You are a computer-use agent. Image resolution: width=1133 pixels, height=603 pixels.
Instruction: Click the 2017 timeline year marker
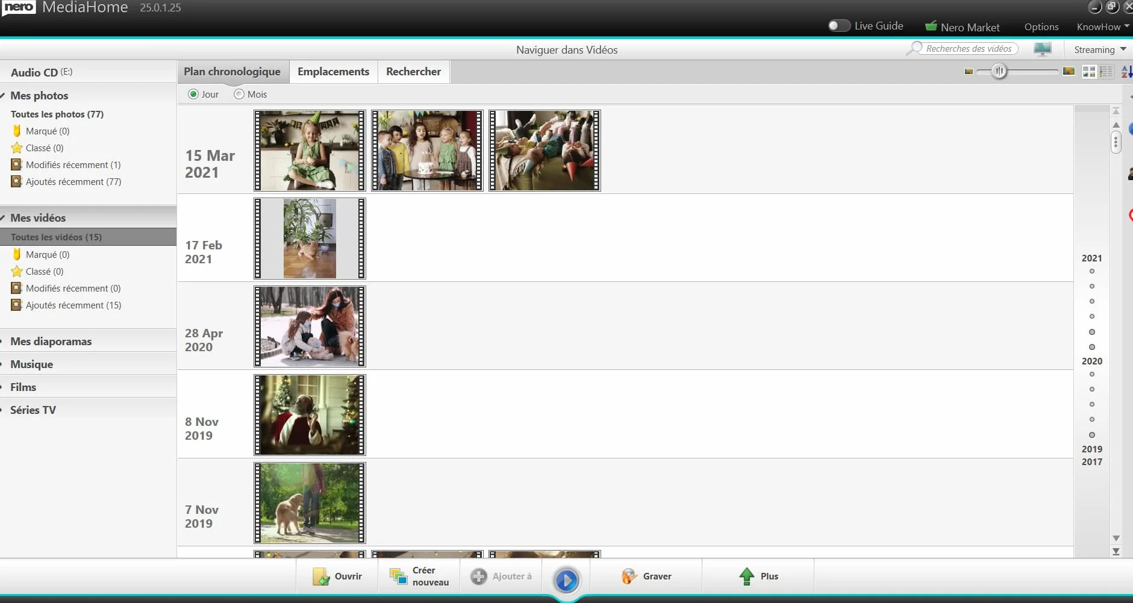[1091, 461]
